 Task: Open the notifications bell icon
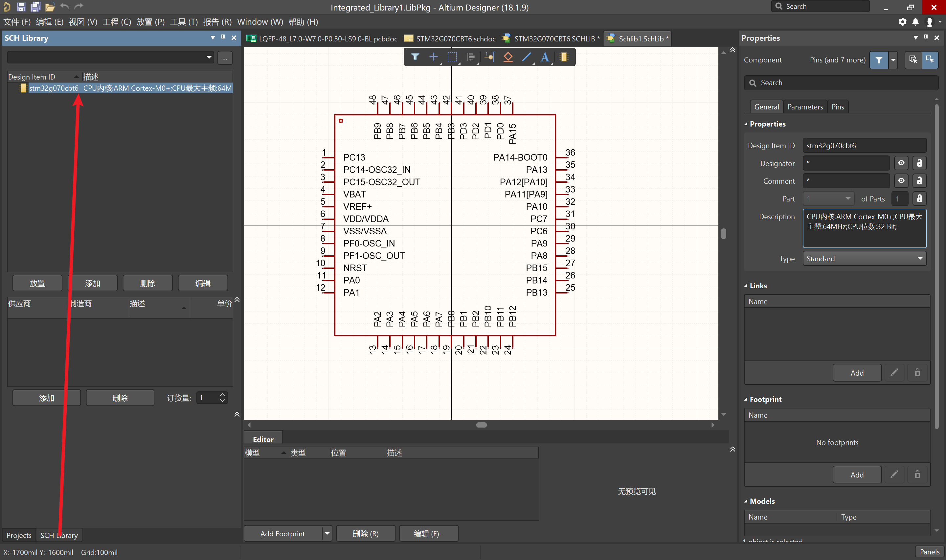pyautogui.click(x=915, y=22)
